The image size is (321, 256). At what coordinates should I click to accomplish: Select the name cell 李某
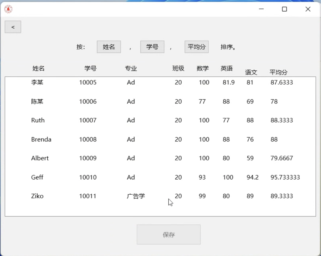pos(37,82)
